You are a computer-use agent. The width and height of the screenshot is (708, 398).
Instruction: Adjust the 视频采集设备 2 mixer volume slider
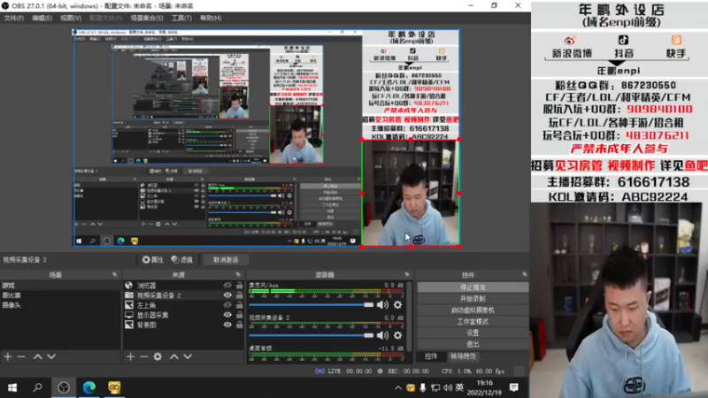pyautogui.click(x=312, y=335)
